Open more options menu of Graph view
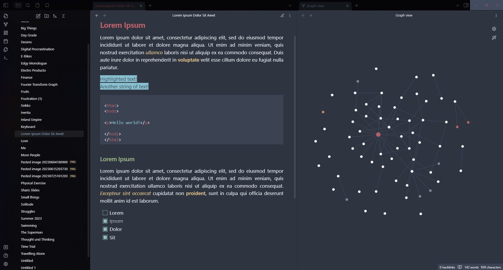503x270 pixels. click(496, 15)
